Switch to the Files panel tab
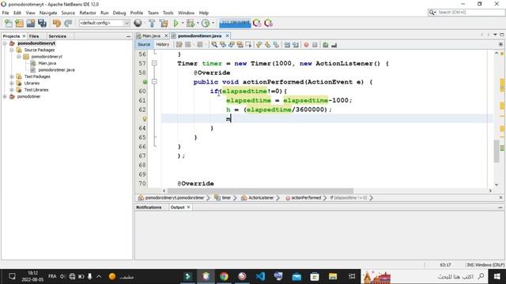The width and height of the screenshot is (506, 284). coord(34,36)
